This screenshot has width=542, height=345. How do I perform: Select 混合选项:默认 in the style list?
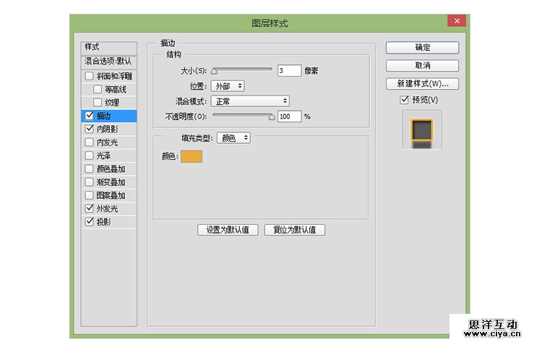point(108,61)
